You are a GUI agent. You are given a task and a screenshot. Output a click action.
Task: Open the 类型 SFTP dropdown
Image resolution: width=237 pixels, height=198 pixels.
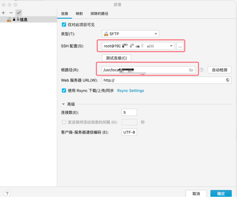point(130,34)
